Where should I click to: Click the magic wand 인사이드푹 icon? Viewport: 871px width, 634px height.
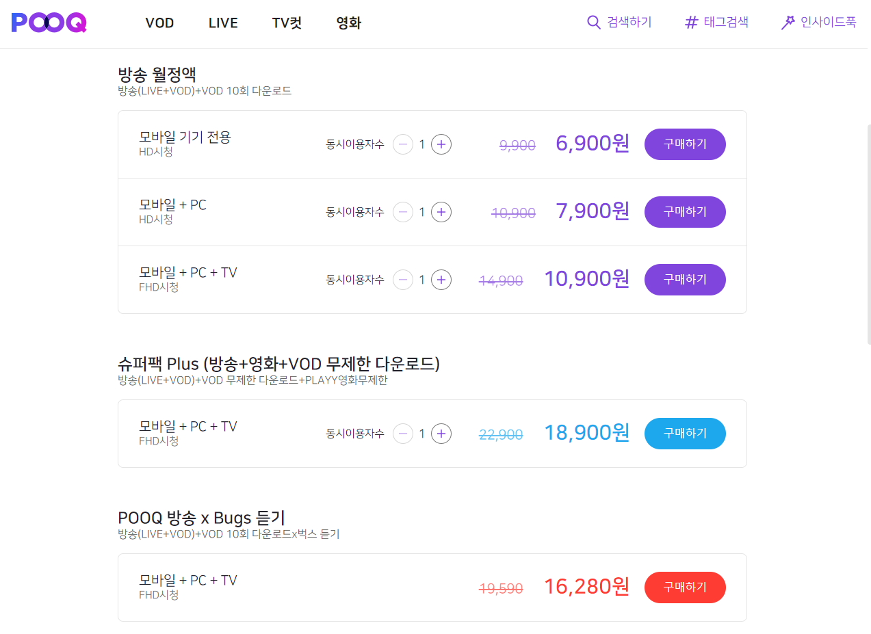788,23
